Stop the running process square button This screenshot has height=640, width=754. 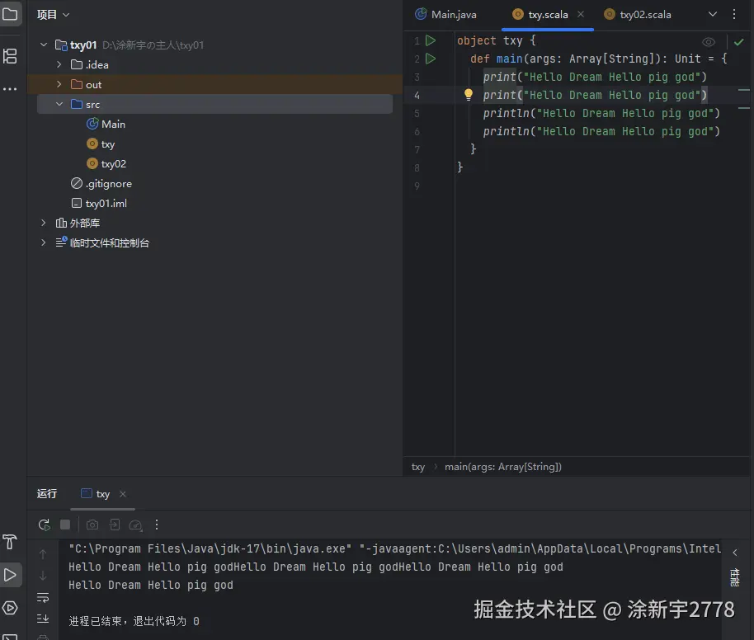click(x=65, y=525)
